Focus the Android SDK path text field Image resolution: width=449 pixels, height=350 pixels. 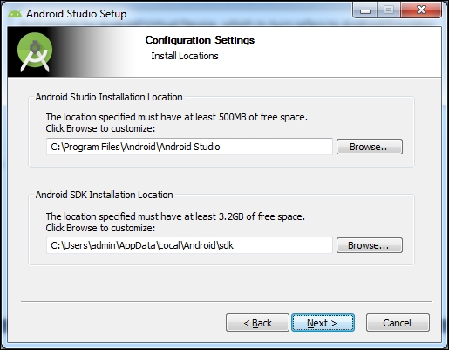[189, 245]
